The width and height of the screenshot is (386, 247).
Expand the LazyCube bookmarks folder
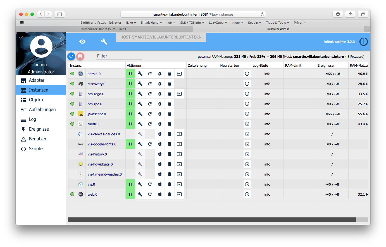click(x=218, y=23)
